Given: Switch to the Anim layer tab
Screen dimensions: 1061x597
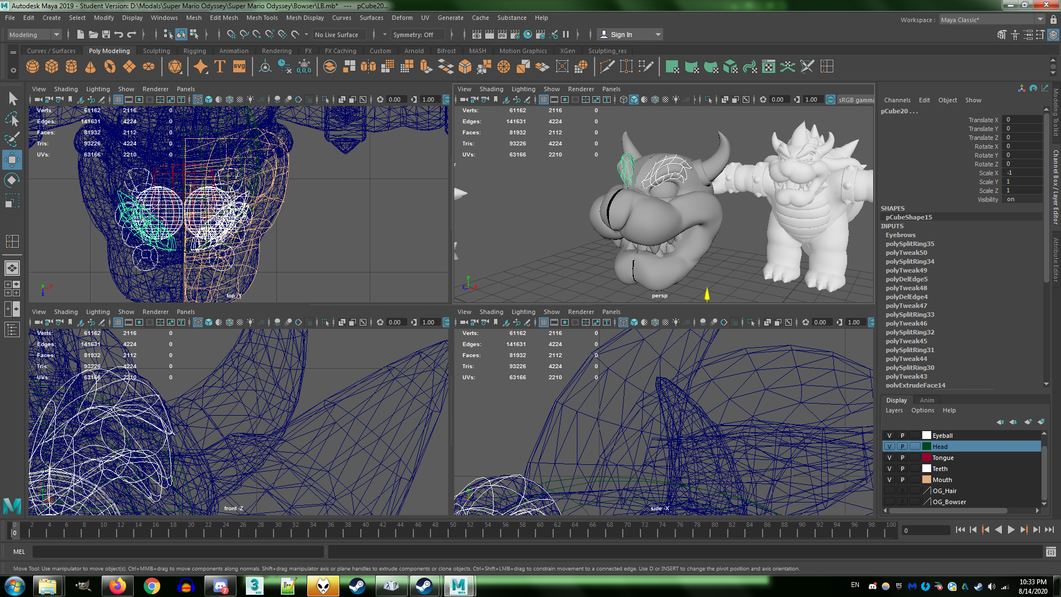Looking at the screenshot, I should [x=927, y=400].
